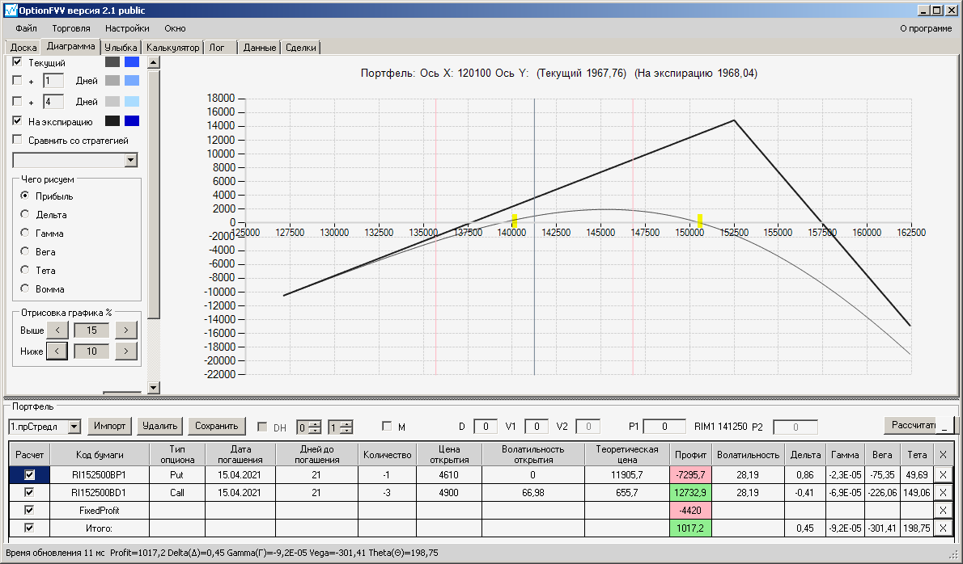The image size is (963, 564).
Task: Click the Сохранить button
Action: (x=217, y=426)
